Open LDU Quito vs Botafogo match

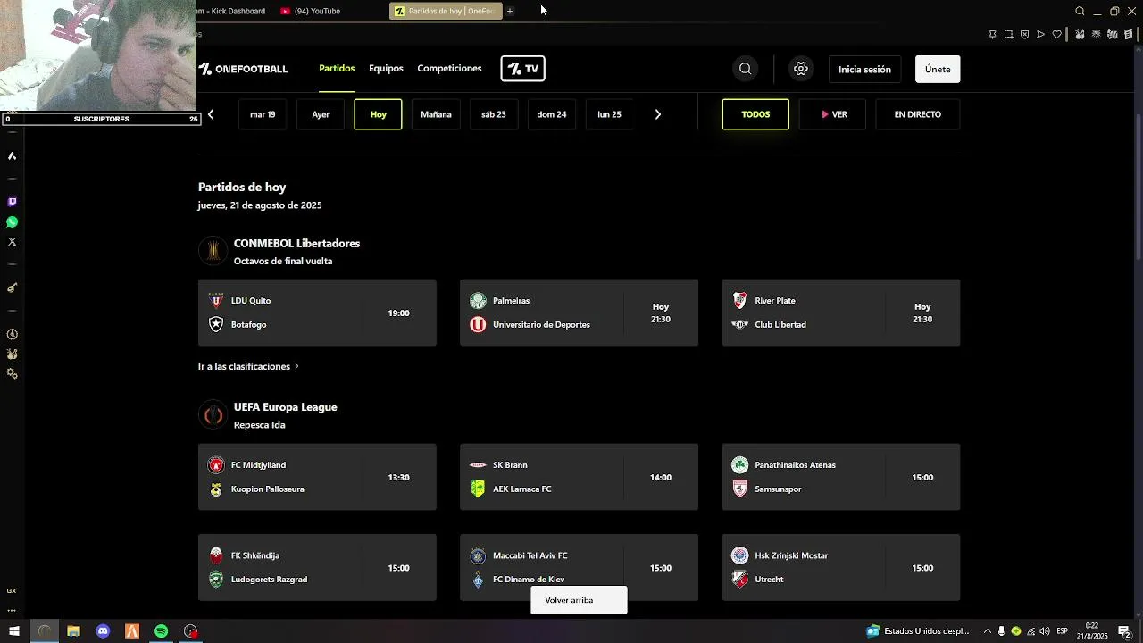317,313
